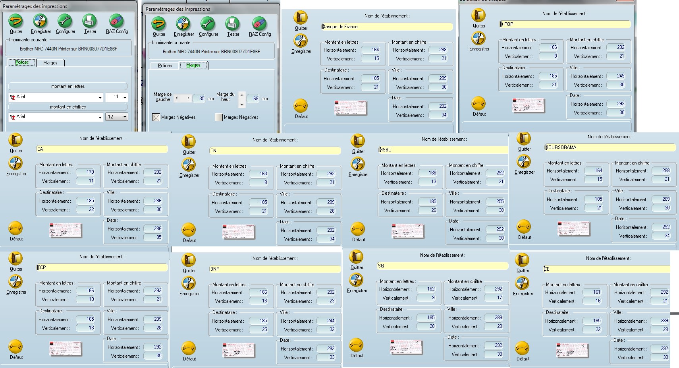Reset SG panel using its Défaut icon
Image resolution: width=679 pixels, height=368 pixels.
point(357,345)
